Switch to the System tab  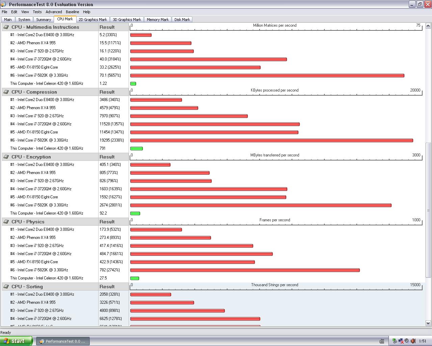pyautogui.click(x=24, y=20)
